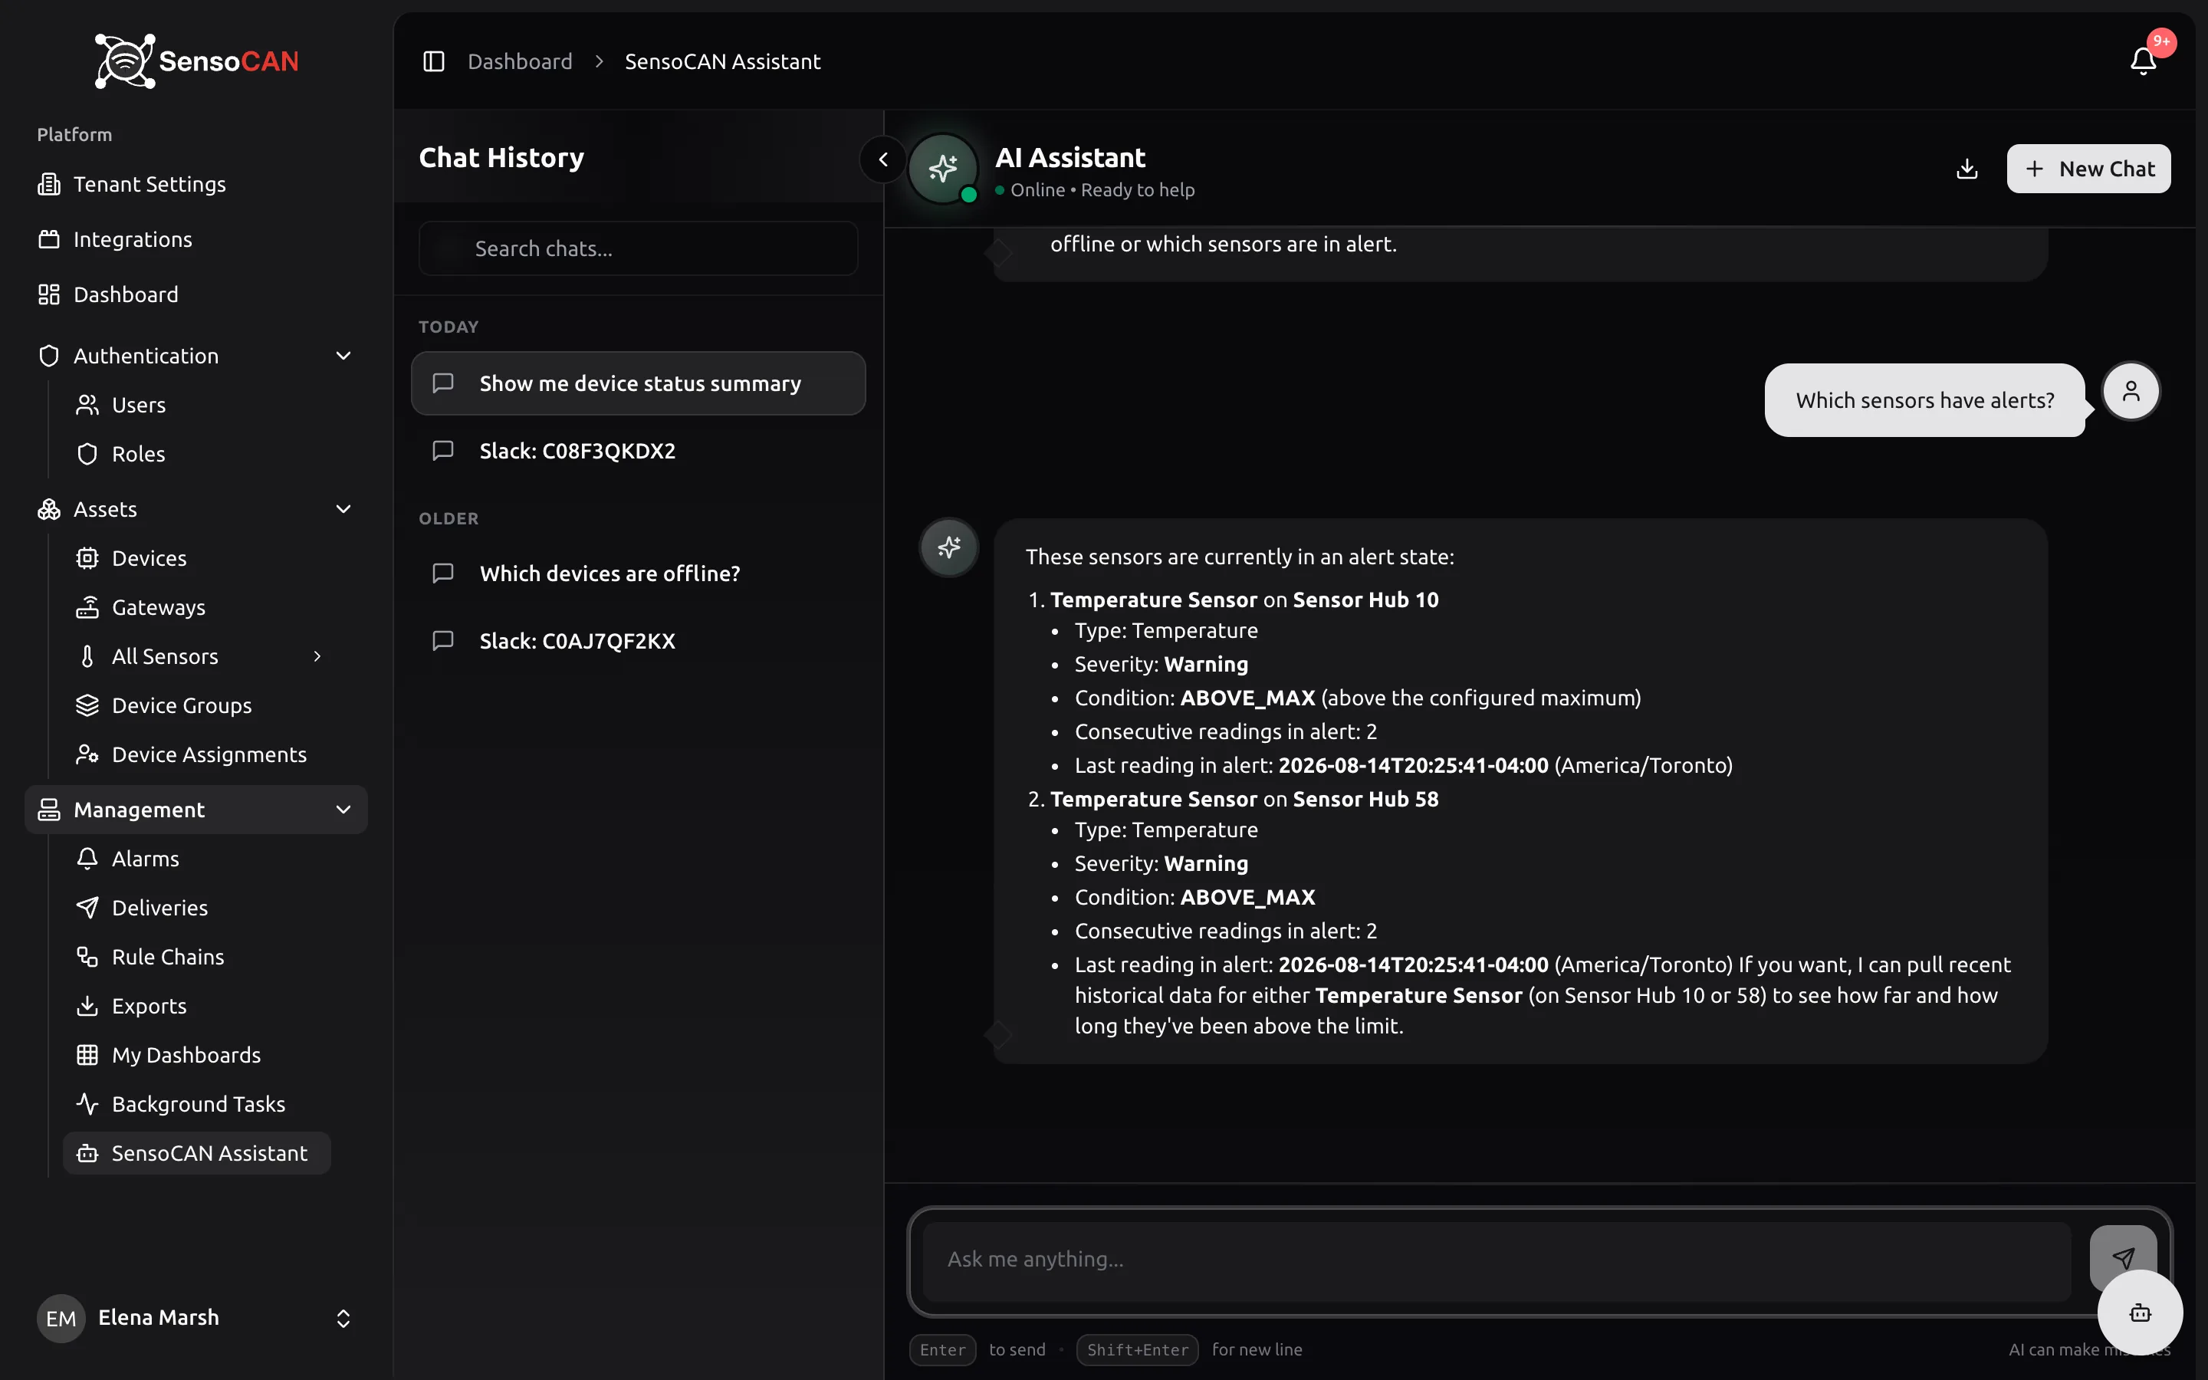Collapse the Assets section chevron
The width and height of the screenshot is (2208, 1380).
pyautogui.click(x=343, y=509)
